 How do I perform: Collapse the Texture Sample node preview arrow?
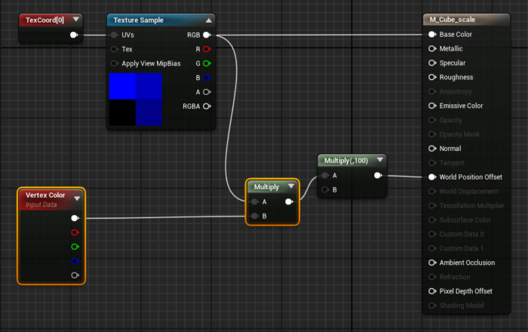tap(209, 20)
